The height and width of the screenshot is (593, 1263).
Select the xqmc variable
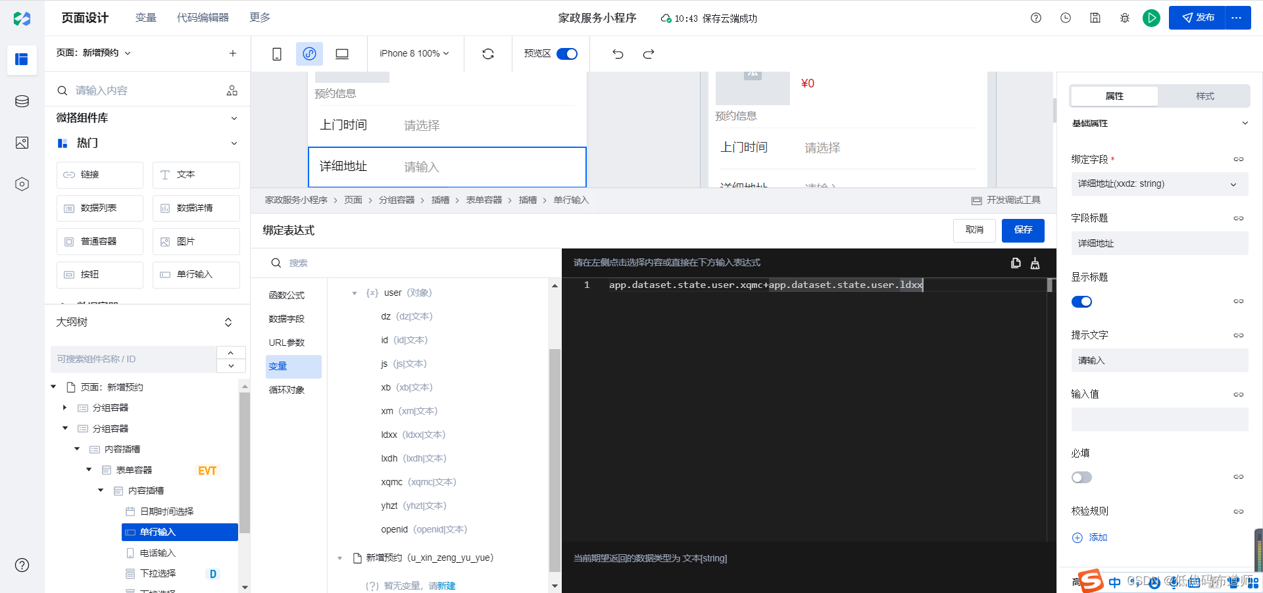click(418, 482)
